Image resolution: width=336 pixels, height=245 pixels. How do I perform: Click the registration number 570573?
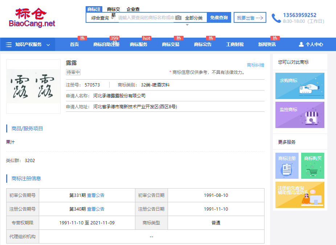(x=92, y=85)
